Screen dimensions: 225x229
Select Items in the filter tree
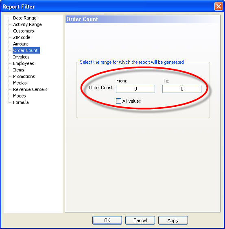[19, 70]
